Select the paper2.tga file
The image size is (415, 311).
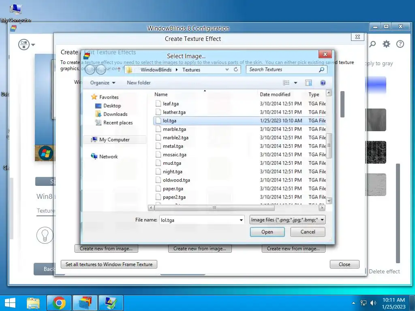tap(174, 197)
